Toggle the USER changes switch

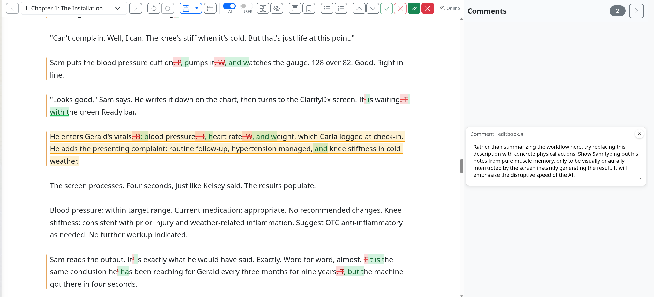(247, 6)
